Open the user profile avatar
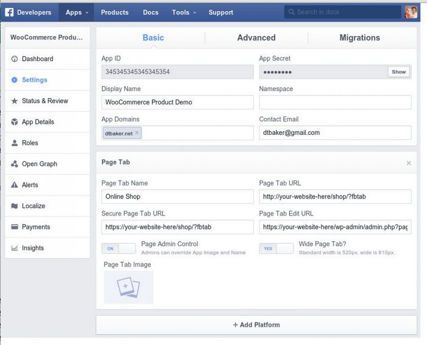427x345 pixels. point(411,12)
